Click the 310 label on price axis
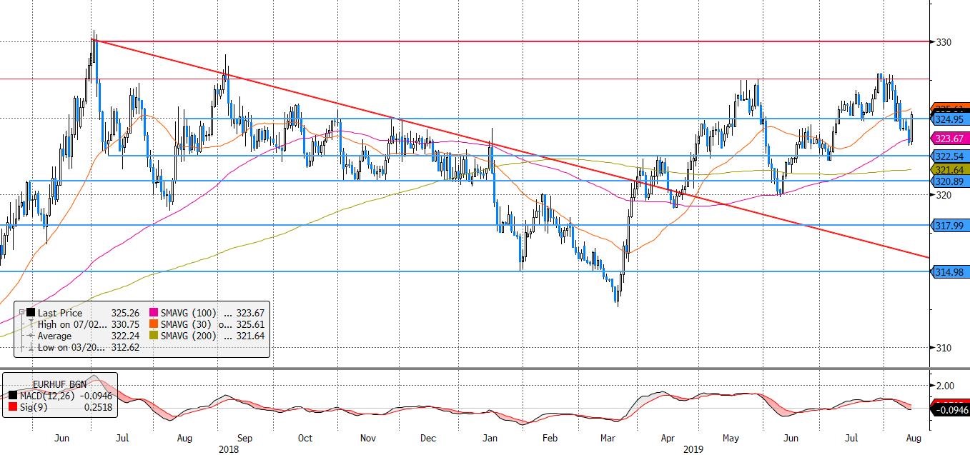This screenshot has height=455, width=970. [944, 348]
